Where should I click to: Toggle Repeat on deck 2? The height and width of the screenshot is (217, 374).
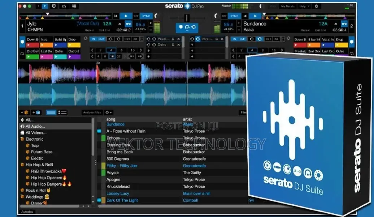[x=305, y=30]
